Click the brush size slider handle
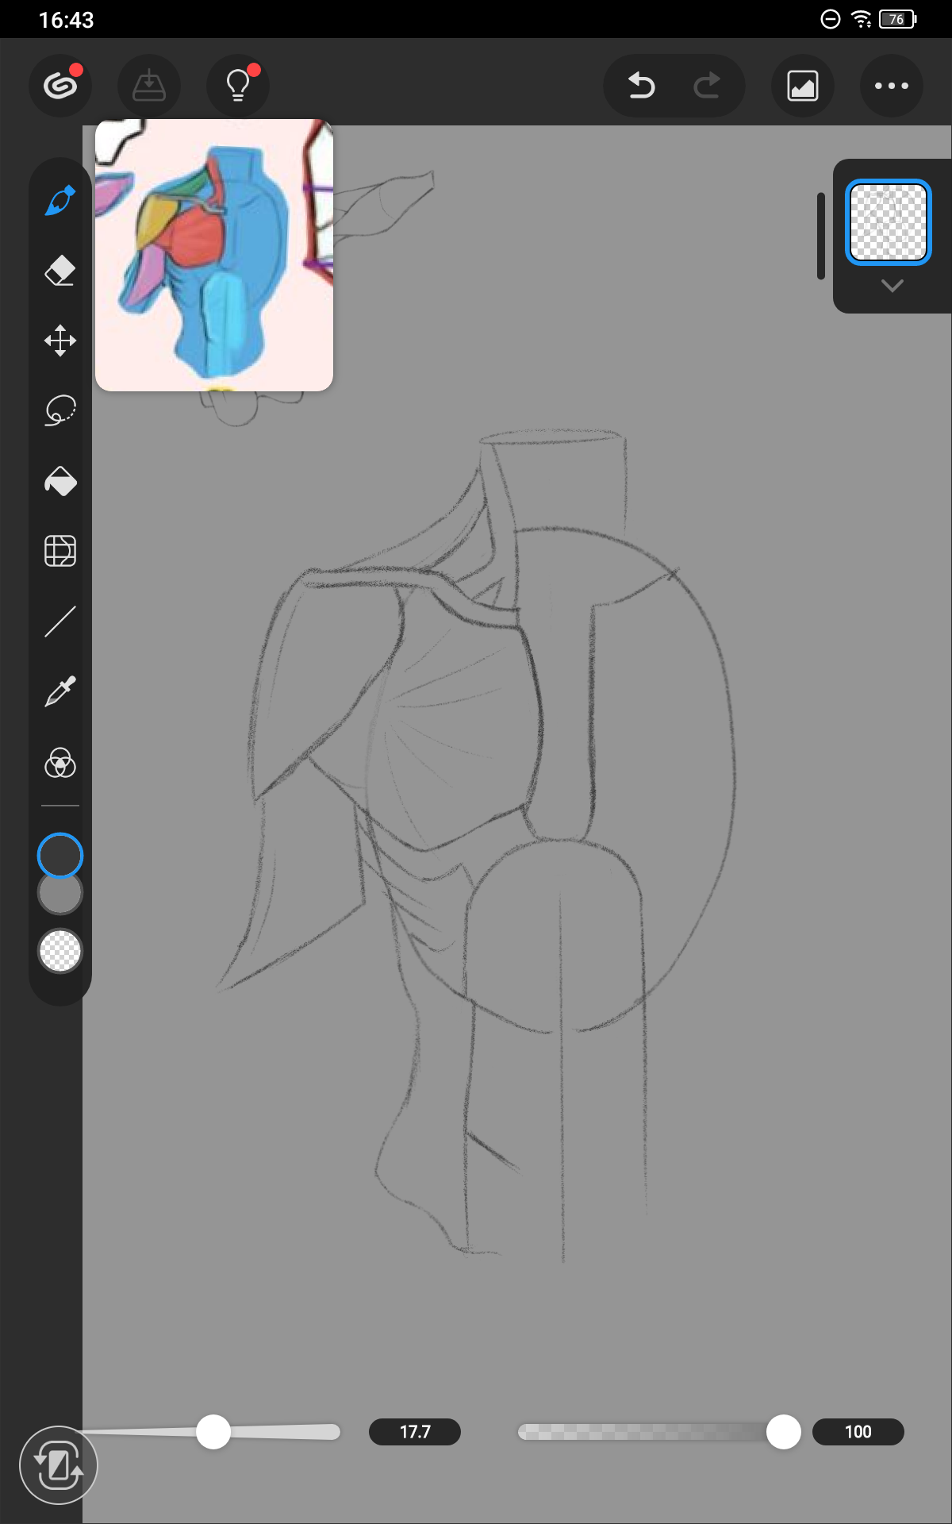The height and width of the screenshot is (1524, 952). pyautogui.click(x=213, y=1432)
